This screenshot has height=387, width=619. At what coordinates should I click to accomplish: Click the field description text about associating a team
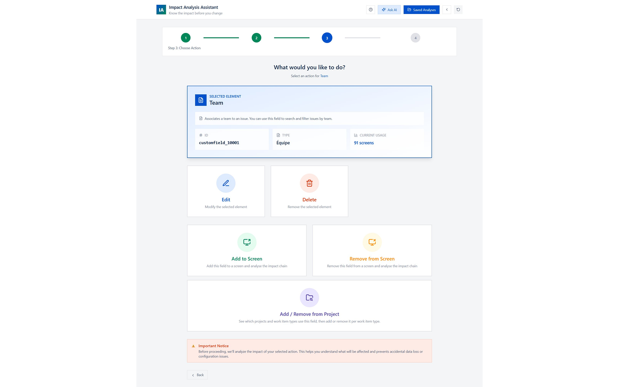coord(268,119)
